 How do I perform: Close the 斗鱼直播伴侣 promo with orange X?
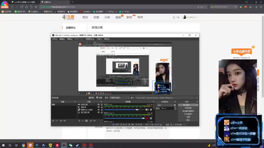253,47
